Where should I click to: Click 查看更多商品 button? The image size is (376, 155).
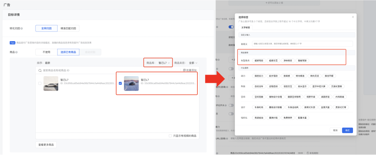click(46, 145)
